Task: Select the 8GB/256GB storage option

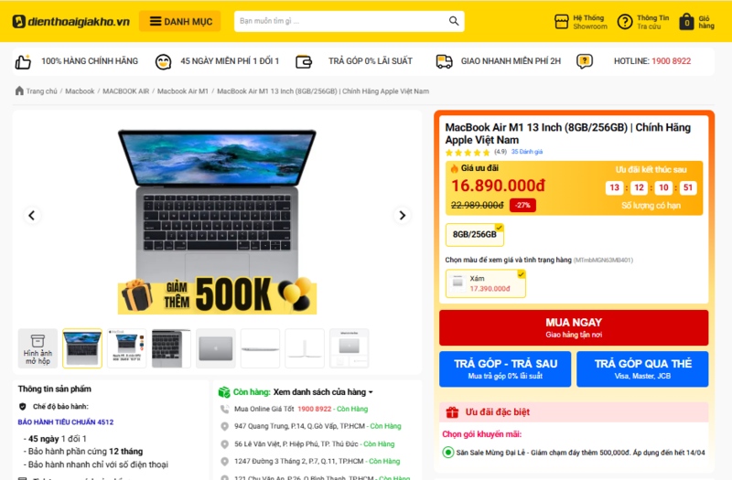Action: pyautogui.click(x=475, y=235)
